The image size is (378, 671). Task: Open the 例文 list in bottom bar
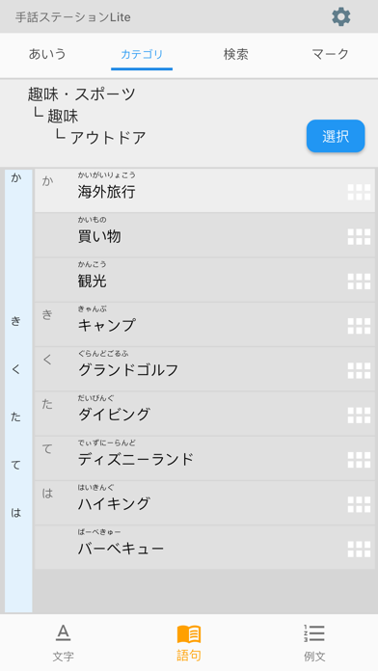314,643
